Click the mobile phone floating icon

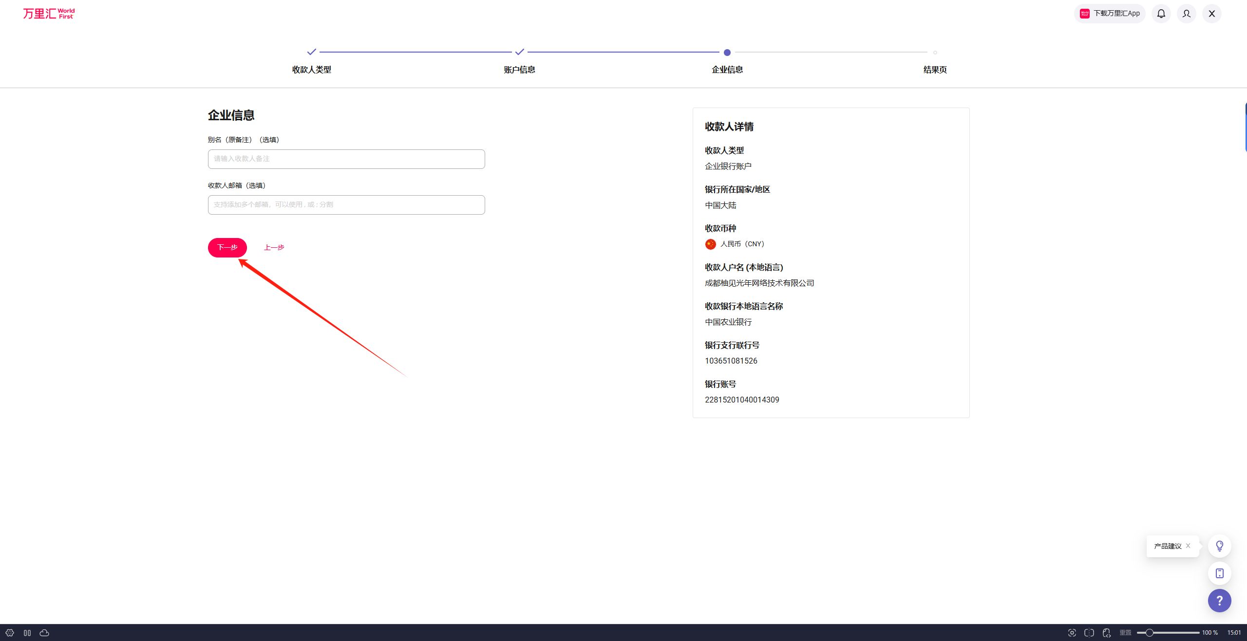point(1219,573)
